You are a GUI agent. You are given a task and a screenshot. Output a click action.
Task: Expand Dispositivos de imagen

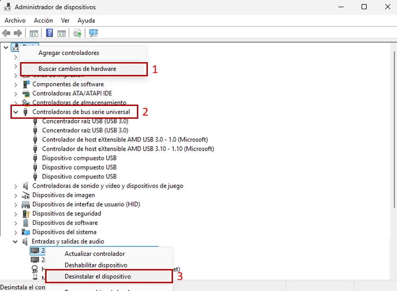(16, 196)
